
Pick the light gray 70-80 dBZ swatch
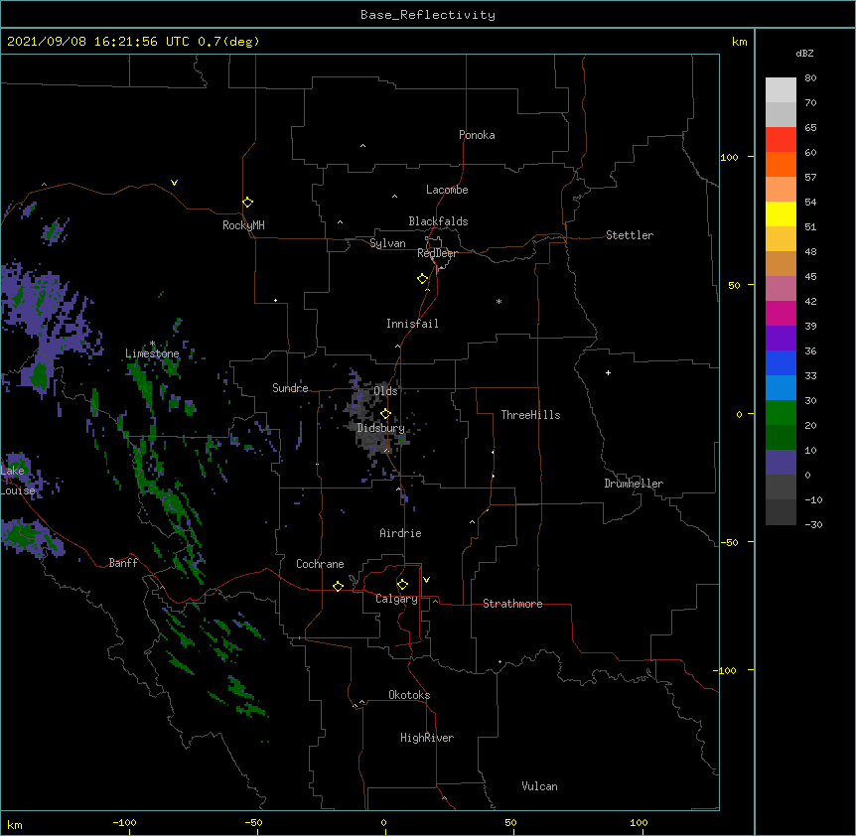pyautogui.click(x=781, y=90)
